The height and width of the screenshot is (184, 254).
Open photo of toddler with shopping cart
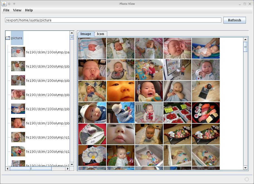click(177, 70)
